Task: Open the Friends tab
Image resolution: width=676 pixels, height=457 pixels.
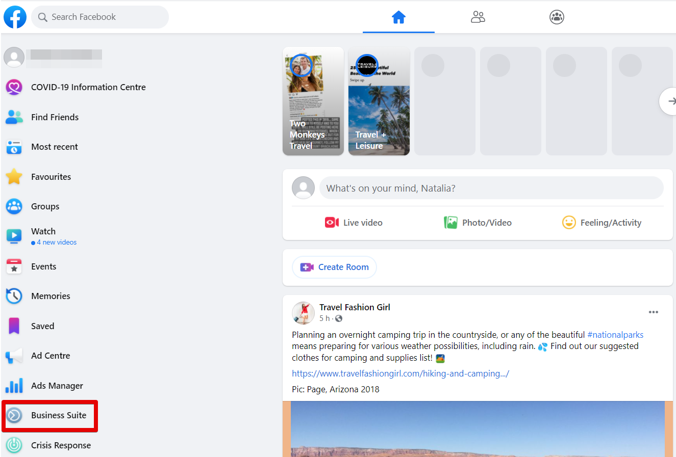Action: click(x=478, y=17)
